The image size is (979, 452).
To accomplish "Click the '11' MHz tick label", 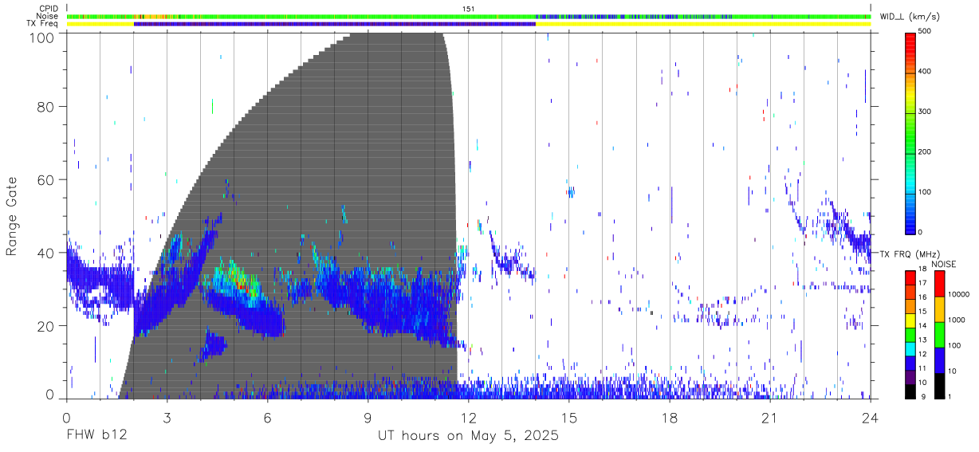I will [924, 368].
